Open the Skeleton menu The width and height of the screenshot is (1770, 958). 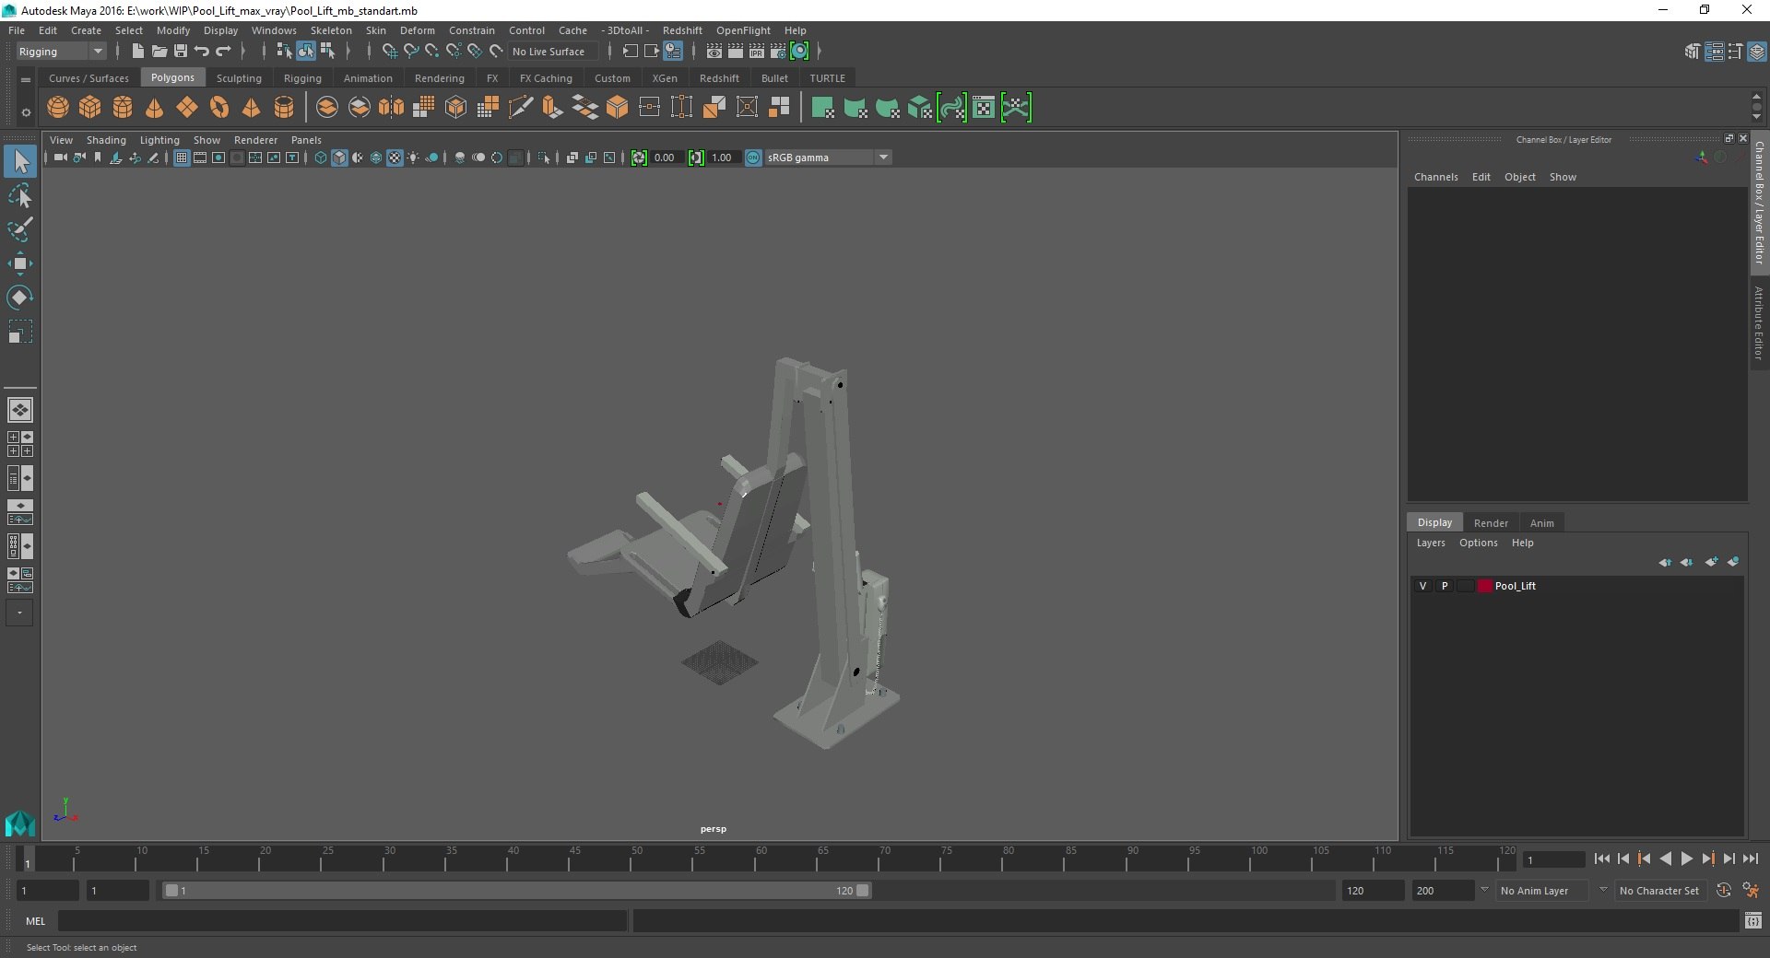[331, 30]
